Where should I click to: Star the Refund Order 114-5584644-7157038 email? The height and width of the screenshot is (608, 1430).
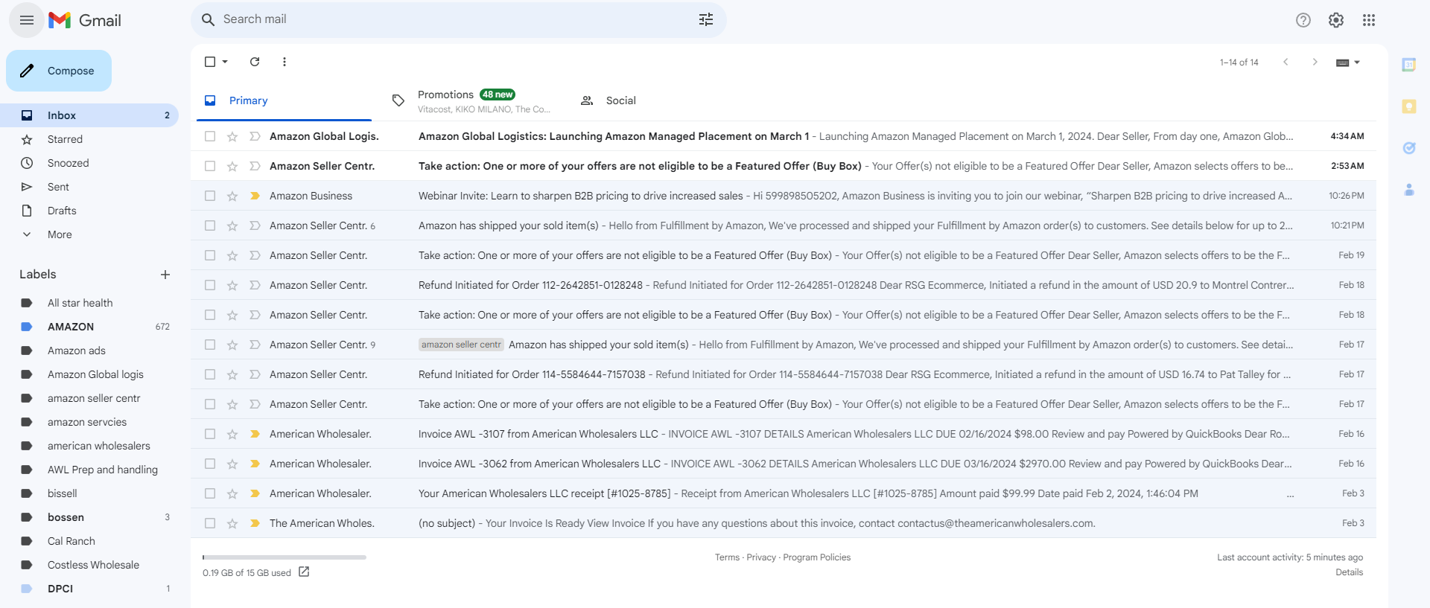(x=232, y=374)
